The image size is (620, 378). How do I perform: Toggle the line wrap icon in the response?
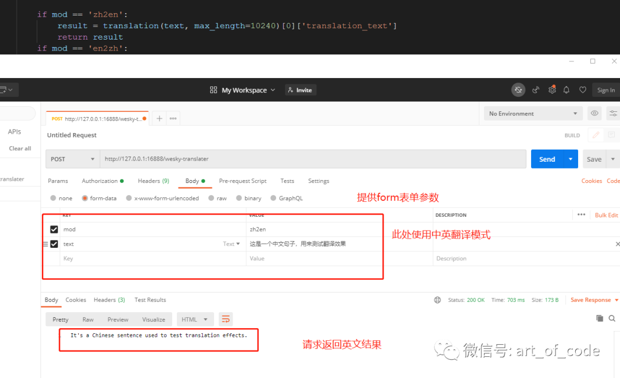click(226, 319)
